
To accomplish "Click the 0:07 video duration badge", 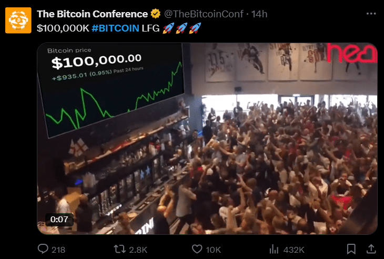I will pyautogui.click(x=59, y=220).
